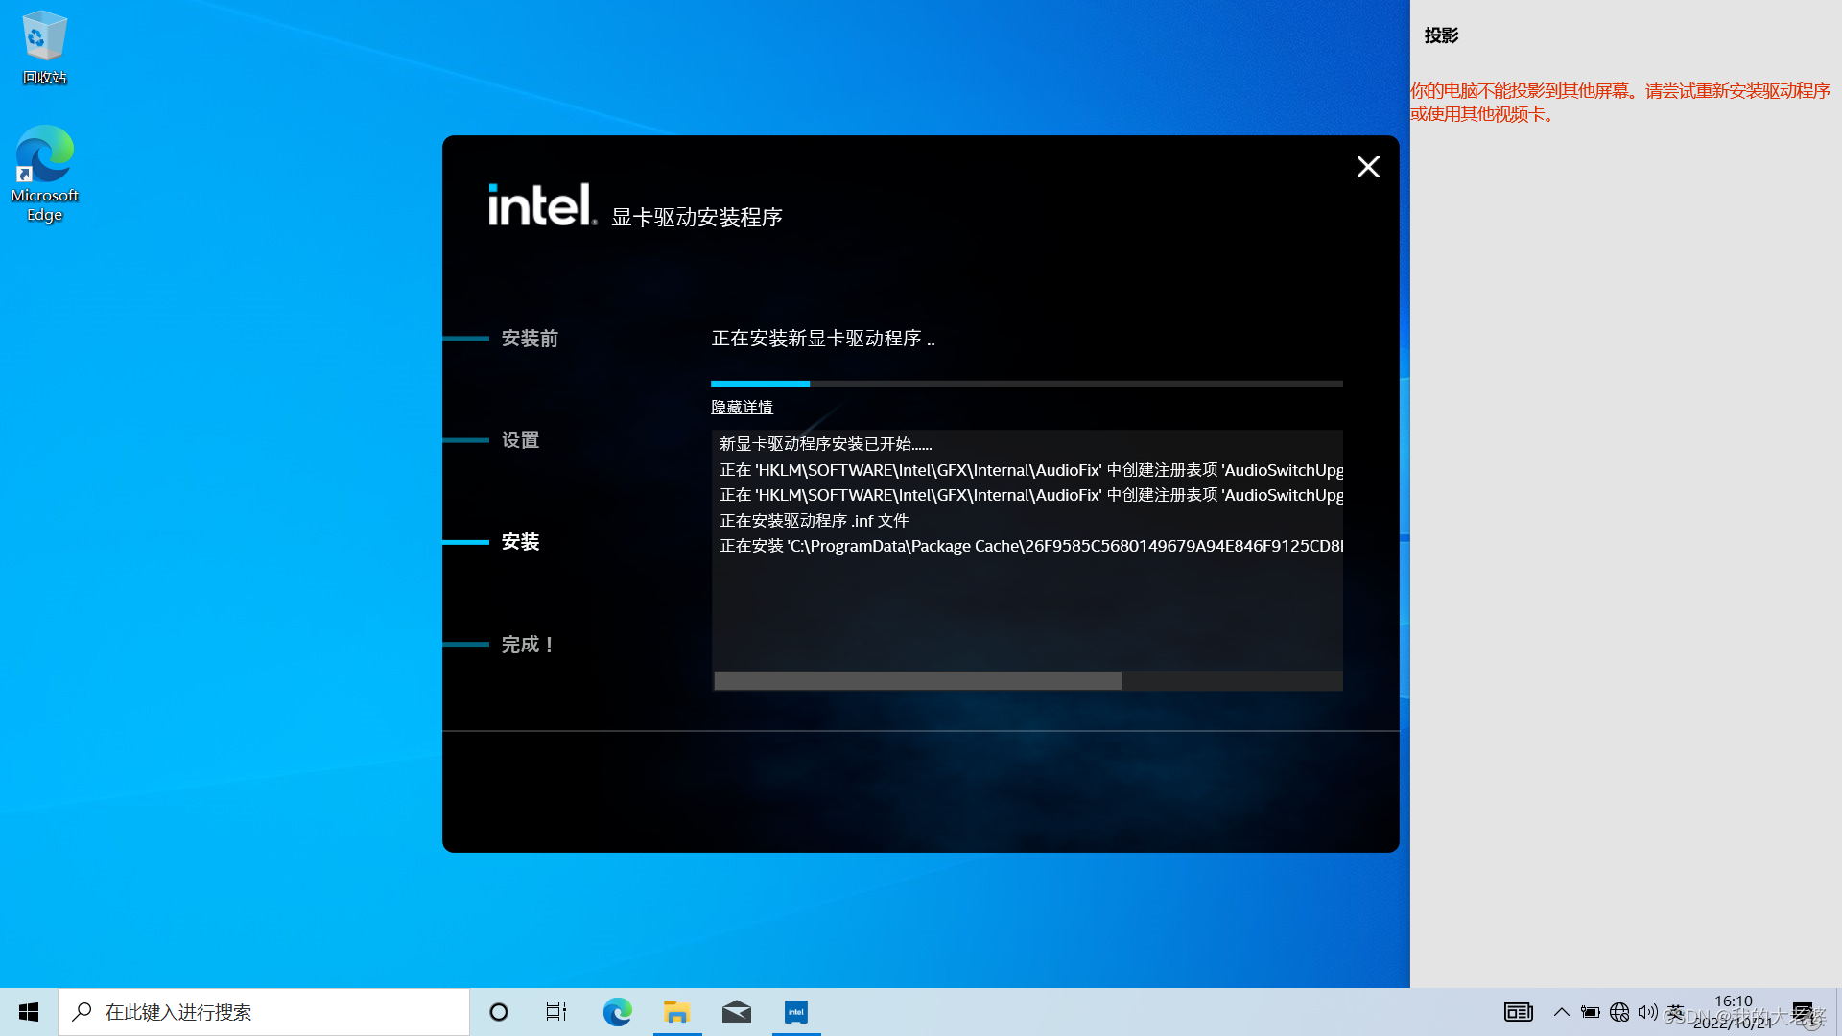Screen dimensions: 1842x1036
Task: Open the volume speaker tray icon
Action: click(1647, 1012)
